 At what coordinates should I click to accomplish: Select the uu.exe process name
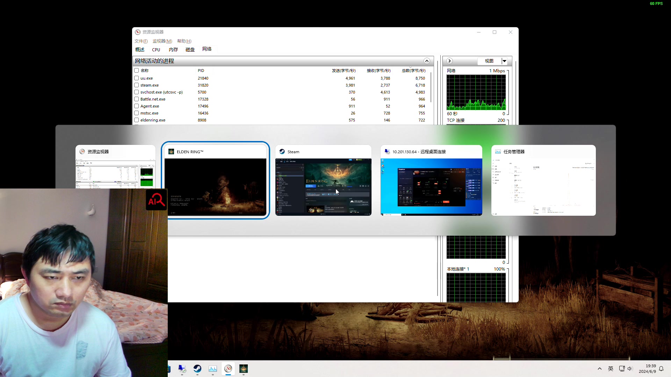pyautogui.click(x=146, y=78)
